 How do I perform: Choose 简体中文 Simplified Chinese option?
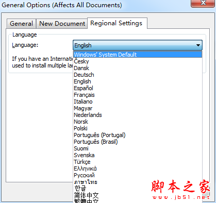click(x=138, y=195)
